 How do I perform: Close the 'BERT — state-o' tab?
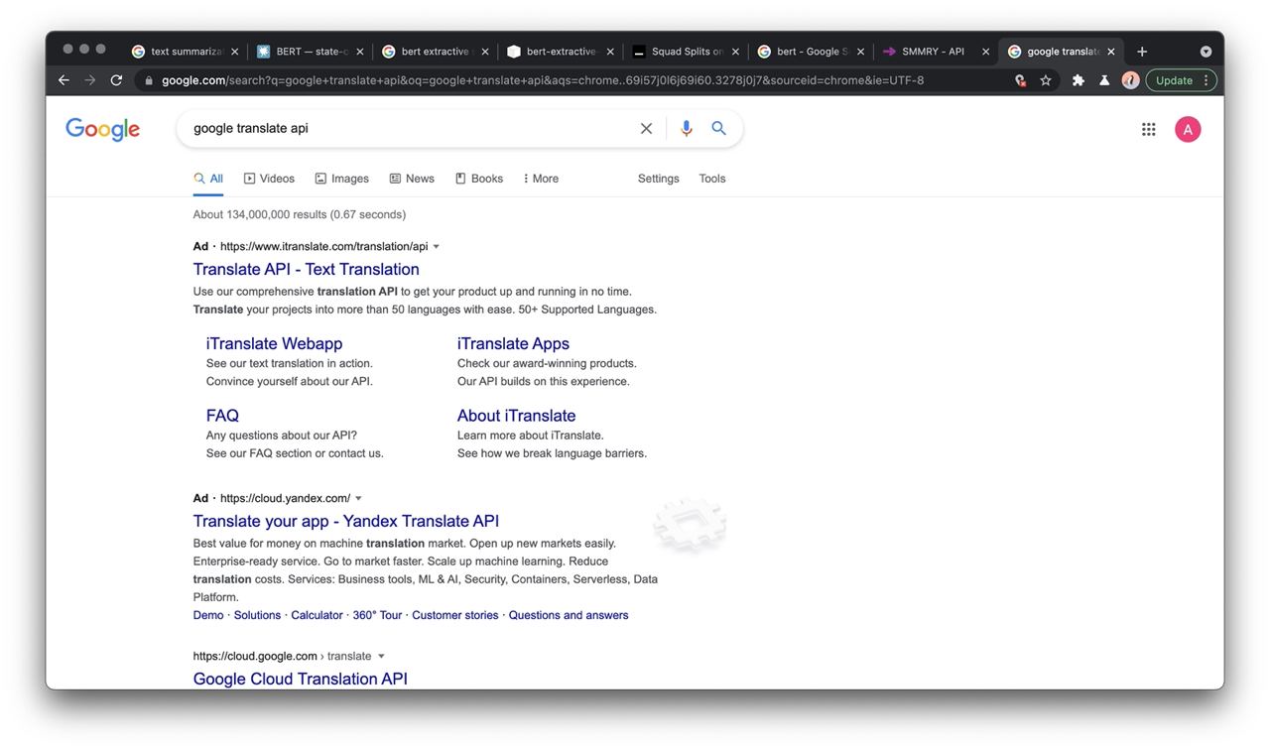(360, 52)
